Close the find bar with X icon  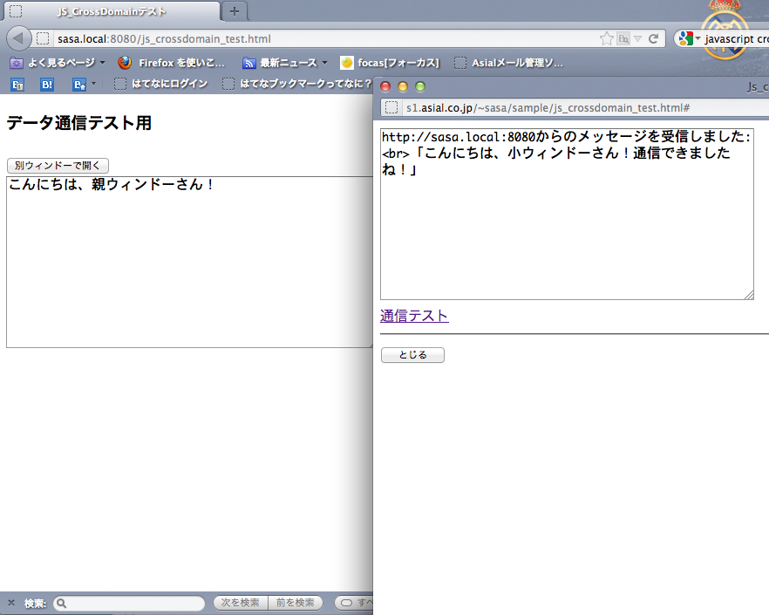tap(11, 603)
